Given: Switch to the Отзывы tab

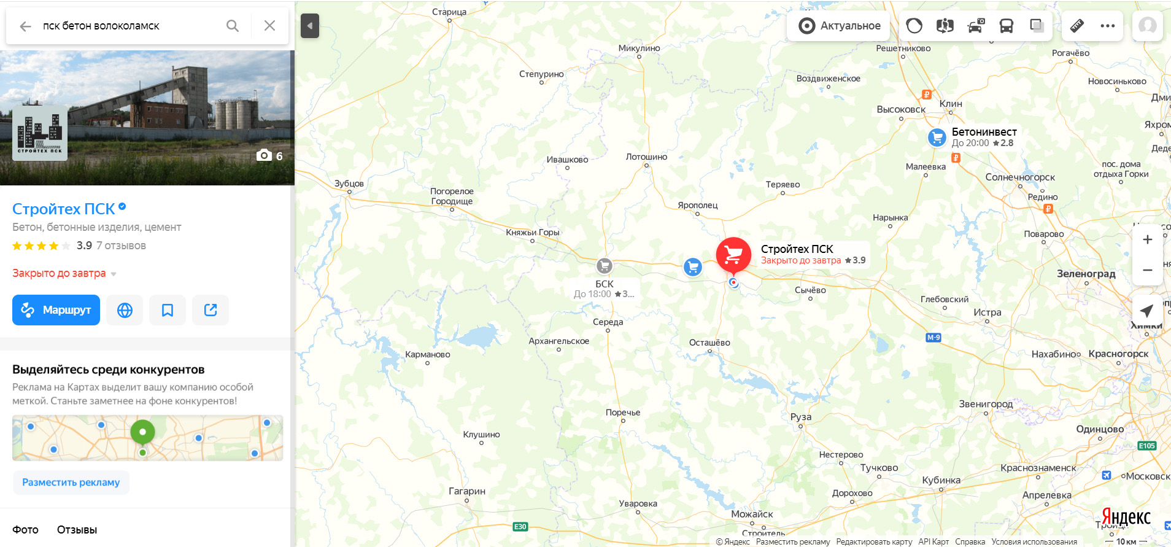Looking at the screenshot, I should (x=77, y=530).
